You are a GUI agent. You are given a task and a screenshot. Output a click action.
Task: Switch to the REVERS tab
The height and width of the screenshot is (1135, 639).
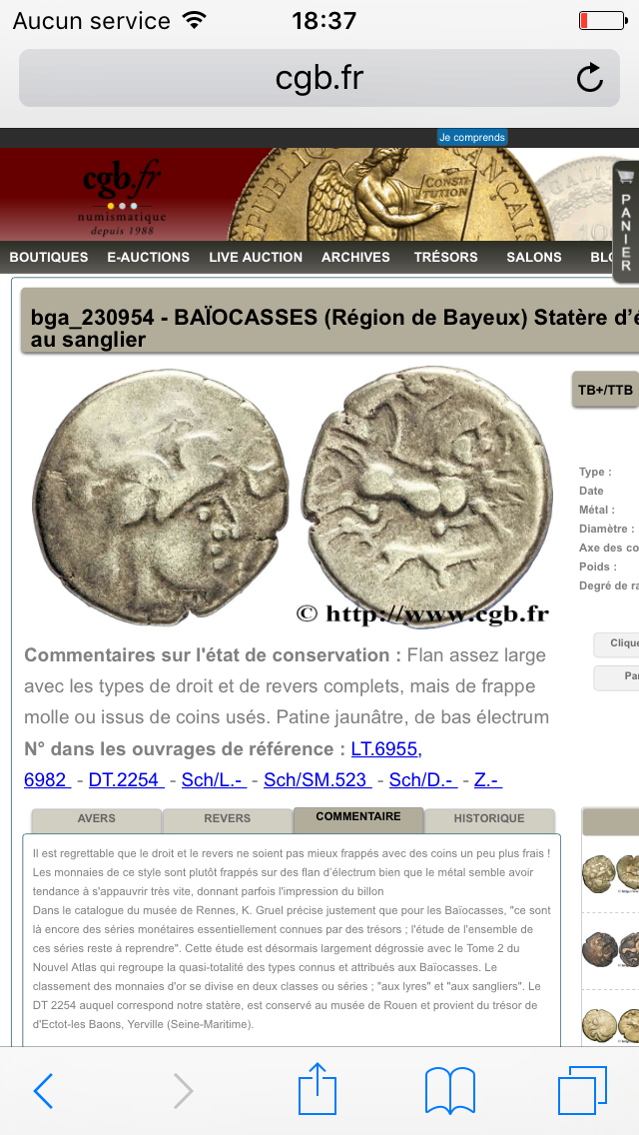point(228,819)
